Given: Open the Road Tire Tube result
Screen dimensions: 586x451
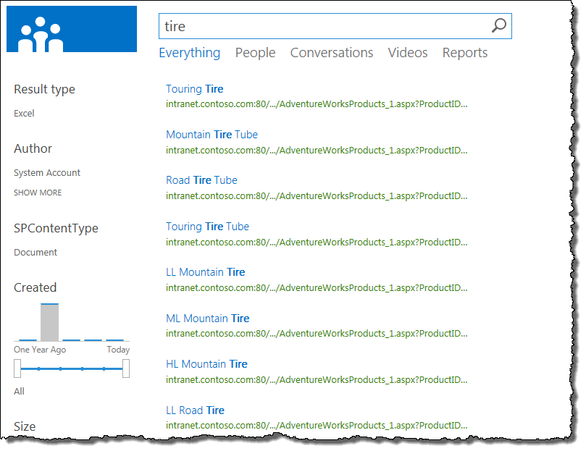Looking at the screenshot, I should tap(201, 180).
